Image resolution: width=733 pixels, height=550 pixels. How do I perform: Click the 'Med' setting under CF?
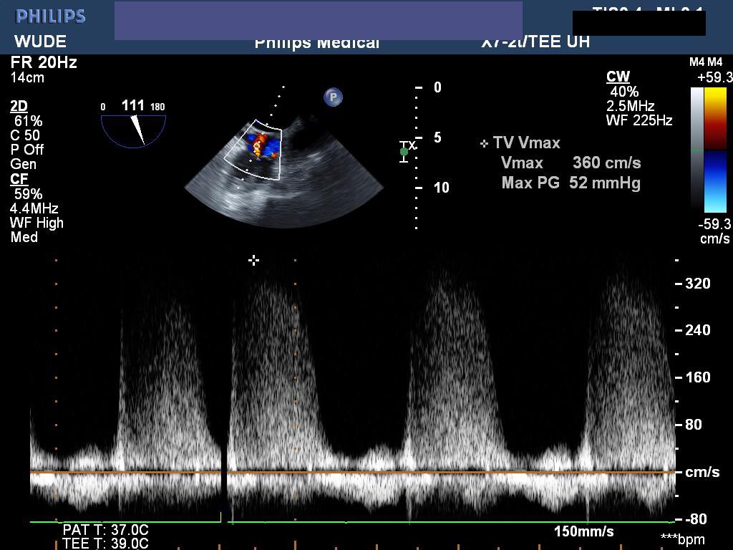coord(24,237)
